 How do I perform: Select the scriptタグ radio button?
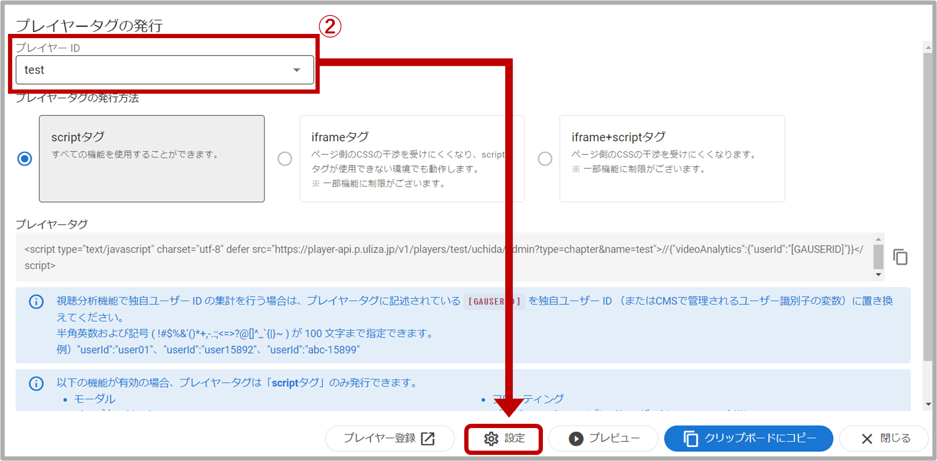(24, 159)
